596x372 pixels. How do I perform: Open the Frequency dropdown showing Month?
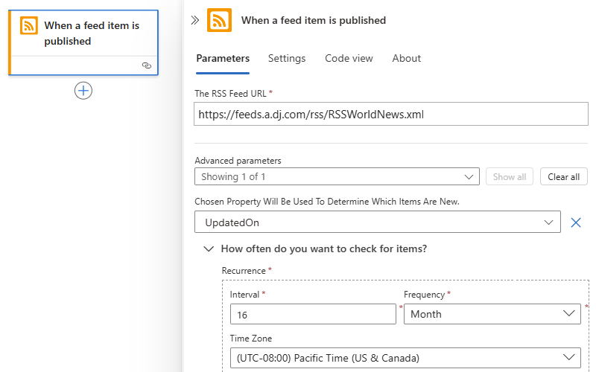[x=492, y=314]
